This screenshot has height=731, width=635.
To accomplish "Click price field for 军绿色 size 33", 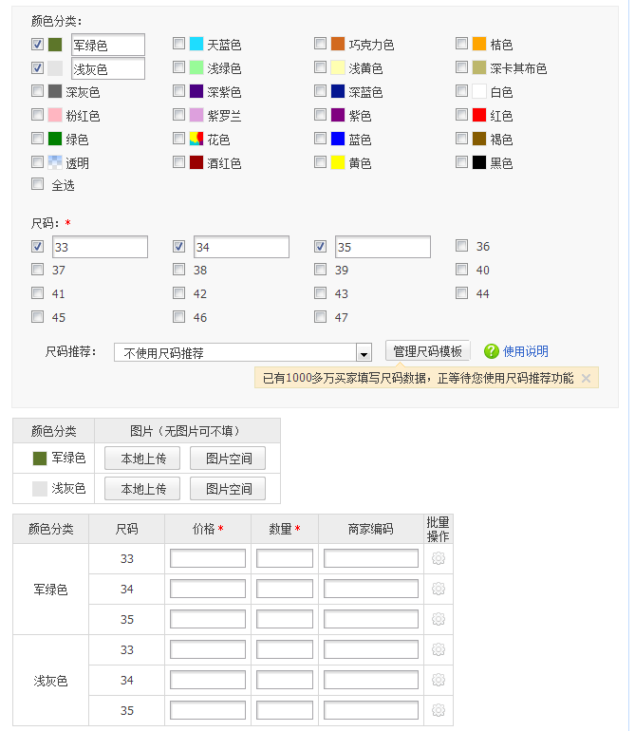I will (x=208, y=558).
